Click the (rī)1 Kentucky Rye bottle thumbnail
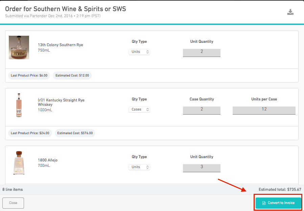Screen dimensions: 304x211 pyautogui.click(x=19, y=105)
